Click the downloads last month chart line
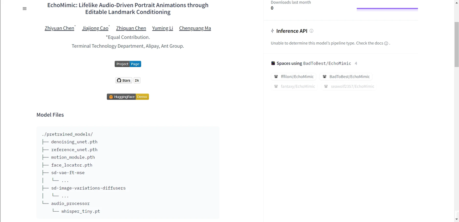The width and height of the screenshot is (459, 222). coord(387,8)
